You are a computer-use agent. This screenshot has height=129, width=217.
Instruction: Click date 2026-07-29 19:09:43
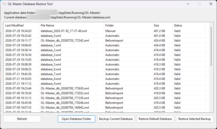pos(18,45)
